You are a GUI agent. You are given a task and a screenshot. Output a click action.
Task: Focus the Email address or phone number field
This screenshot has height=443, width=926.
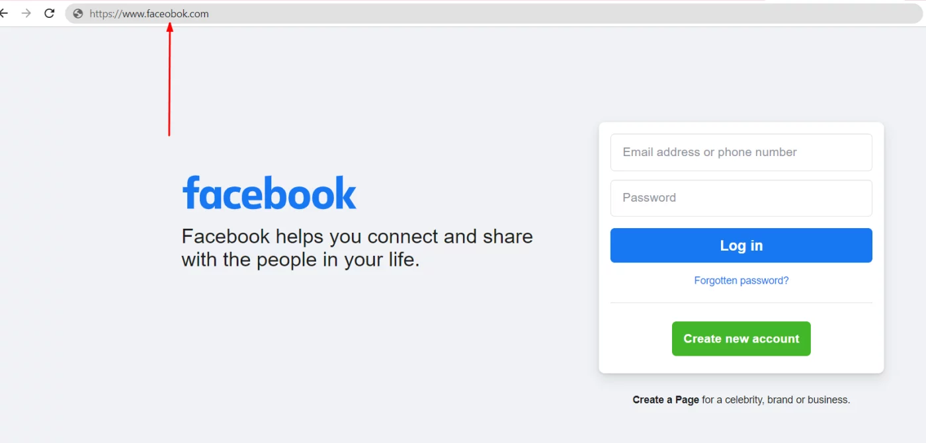pyautogui.click(x=741, y=152)
